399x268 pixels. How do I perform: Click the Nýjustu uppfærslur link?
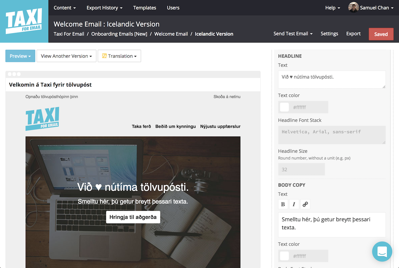tap(220, 126)
